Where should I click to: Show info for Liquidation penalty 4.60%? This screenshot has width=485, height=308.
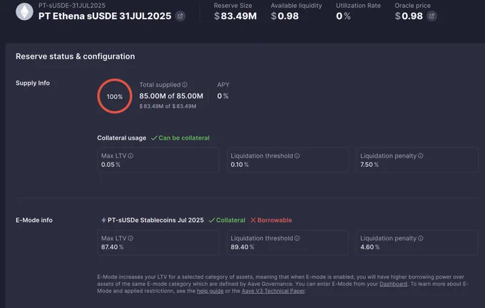421,238
